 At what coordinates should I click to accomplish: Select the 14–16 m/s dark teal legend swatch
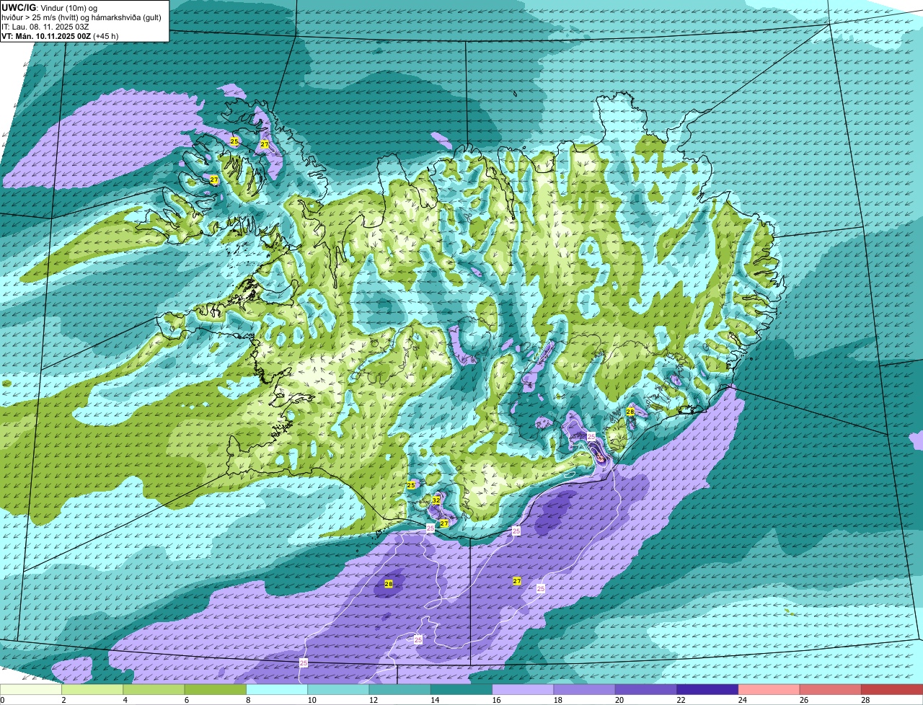(461, 690)
